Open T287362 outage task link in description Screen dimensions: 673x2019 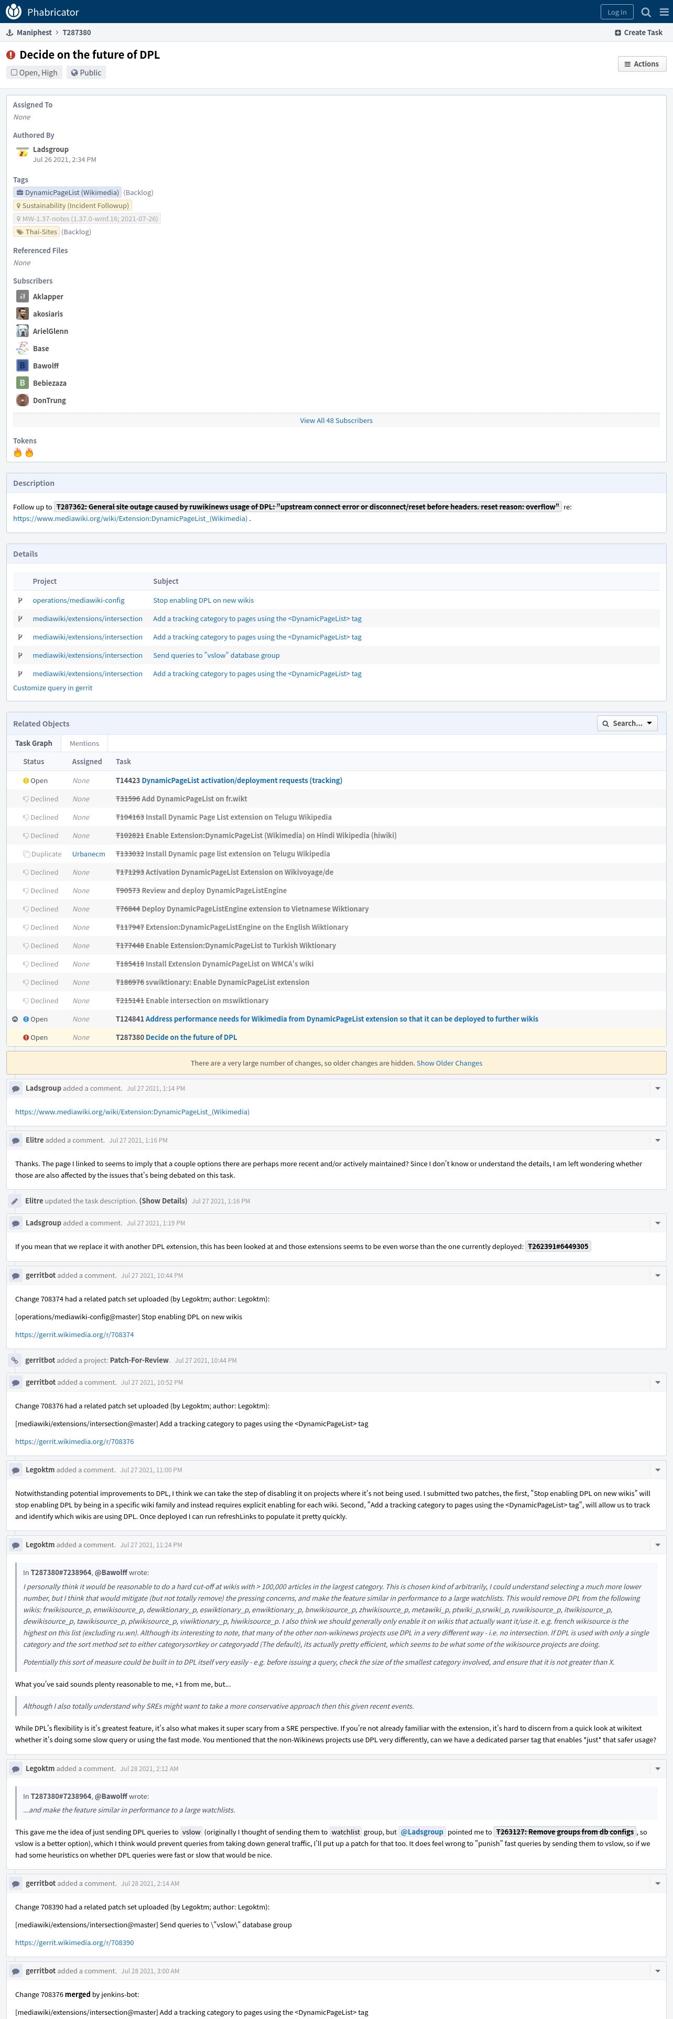coord(308,507)
